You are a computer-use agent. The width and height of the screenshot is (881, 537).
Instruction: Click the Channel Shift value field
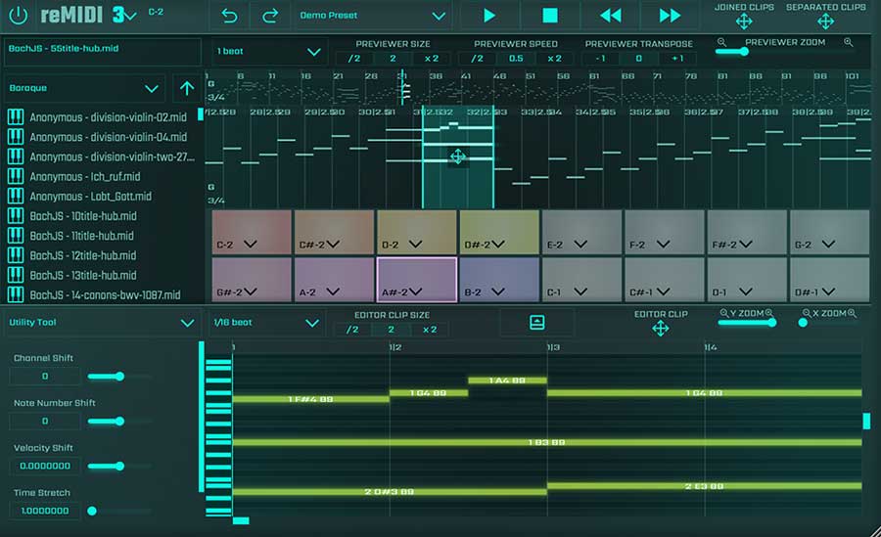point(45,377)
